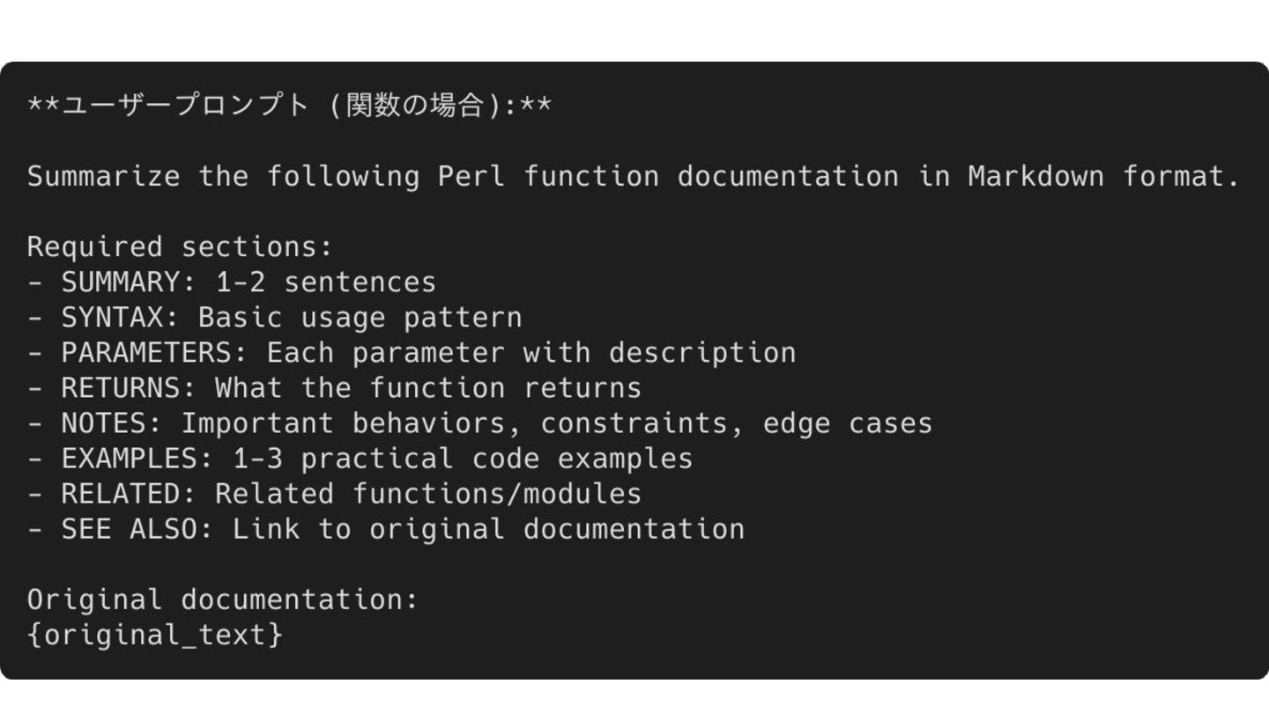Click the word "Perl" in the prompt
Viewport: 1269px width, 713px height.
[x=471, y=176]
